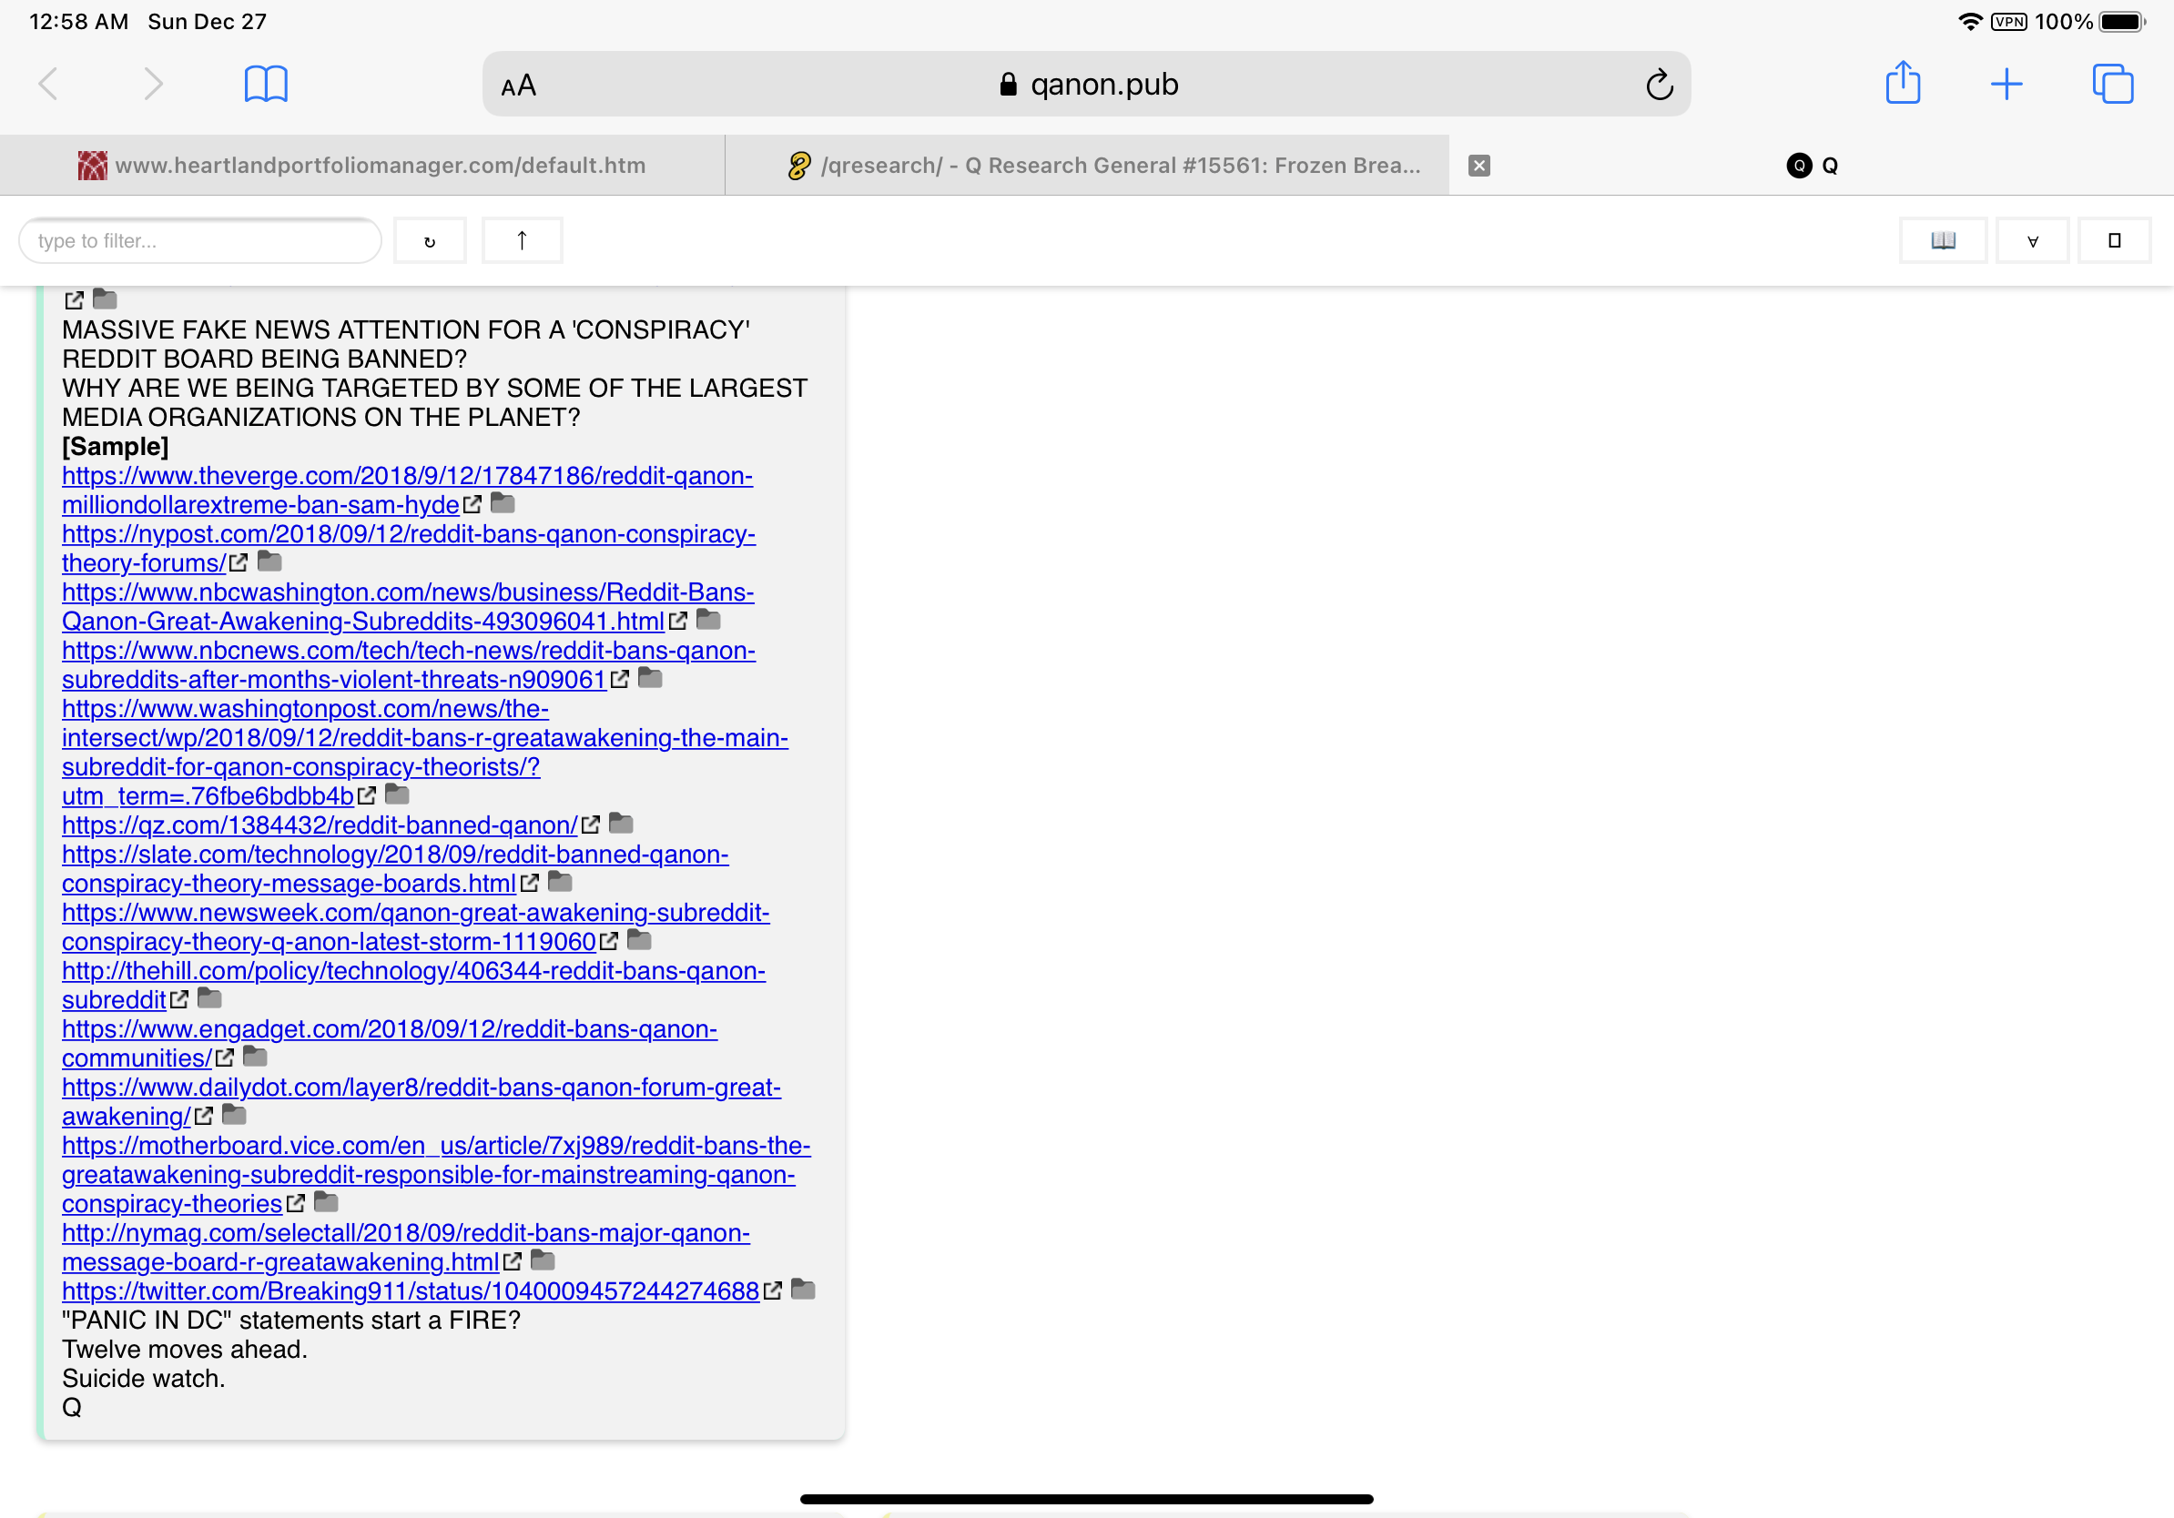Open the nypost.com reddit-bans-qanon link

pyautogui.click(x=408, y=548)
